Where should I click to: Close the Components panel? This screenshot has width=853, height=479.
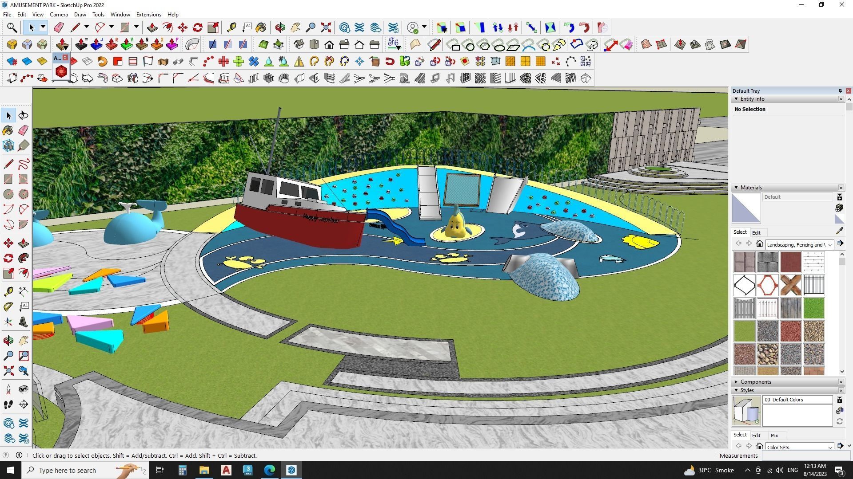point(841,382)
